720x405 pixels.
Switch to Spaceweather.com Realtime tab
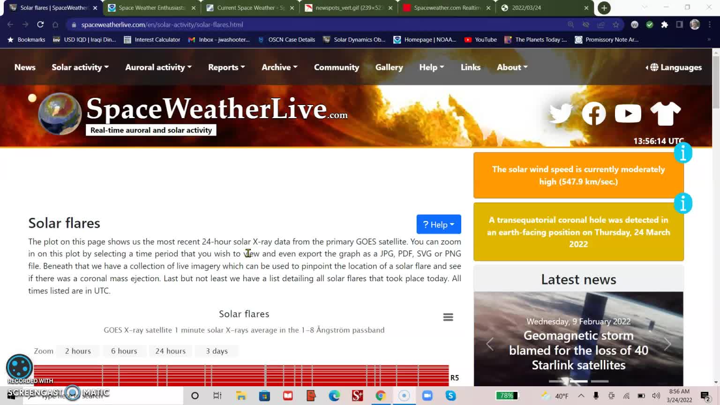coord(447,8)
